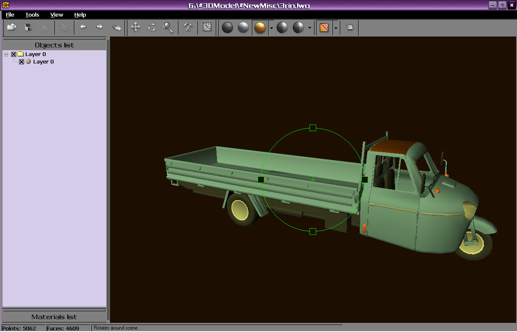Toggle the orange texture display icon

click(x=324, y=28)
